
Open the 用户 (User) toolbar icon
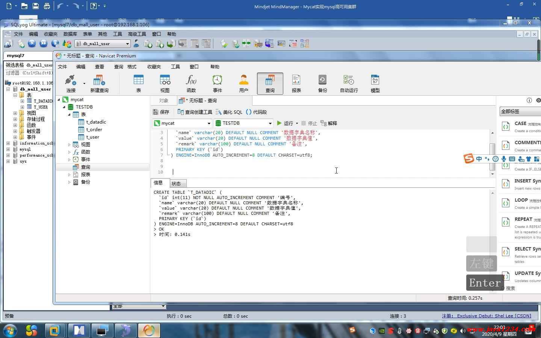244,83
